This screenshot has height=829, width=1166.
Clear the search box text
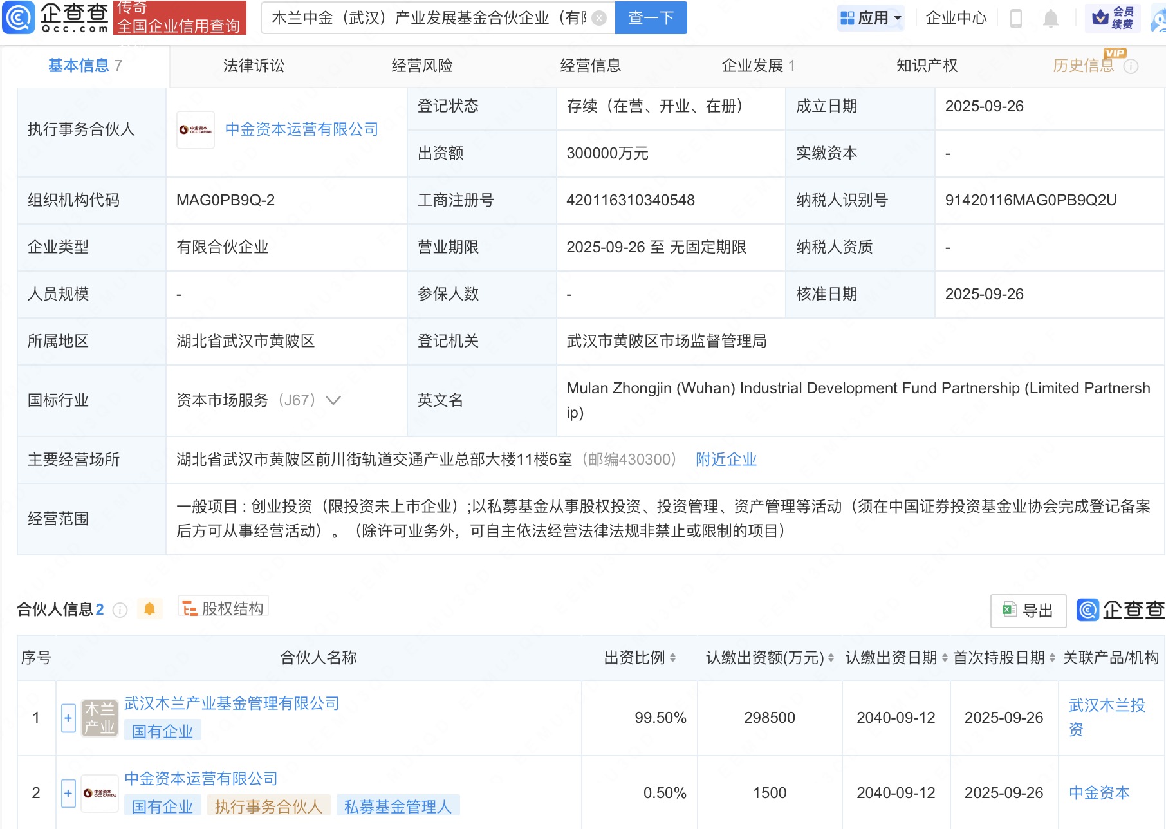click(598, 18)
